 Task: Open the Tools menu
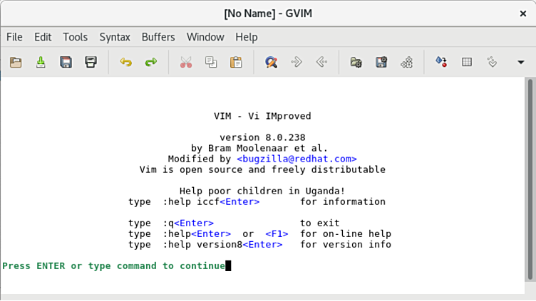75,37
